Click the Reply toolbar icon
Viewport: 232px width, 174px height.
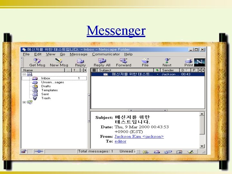[x=80, y=63]
